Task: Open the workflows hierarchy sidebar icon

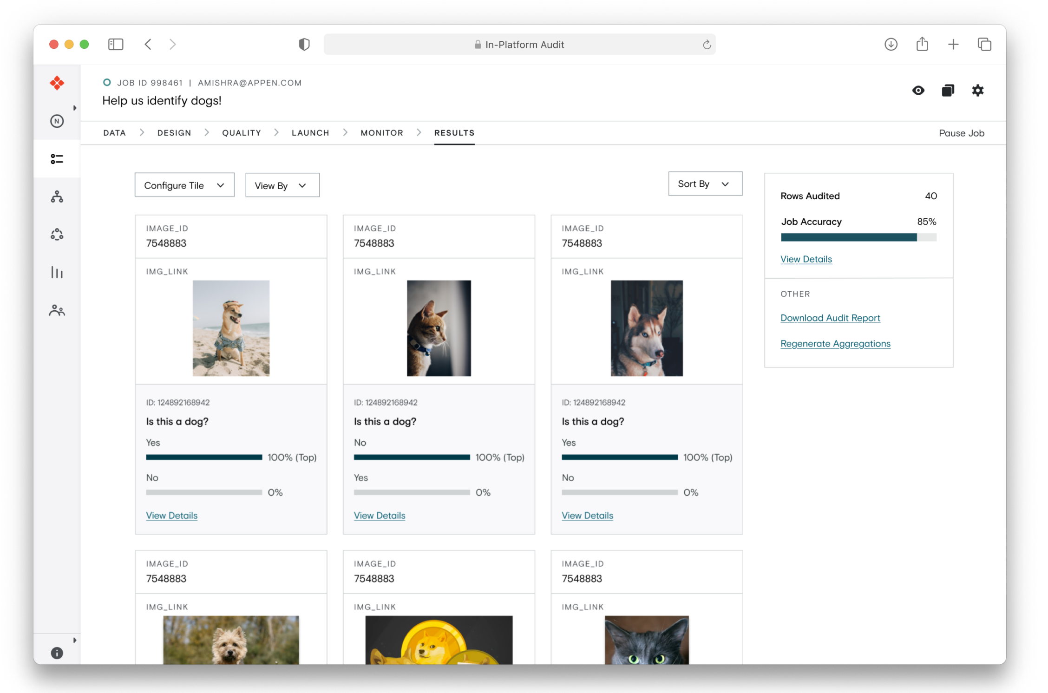Action: (57, 196)
